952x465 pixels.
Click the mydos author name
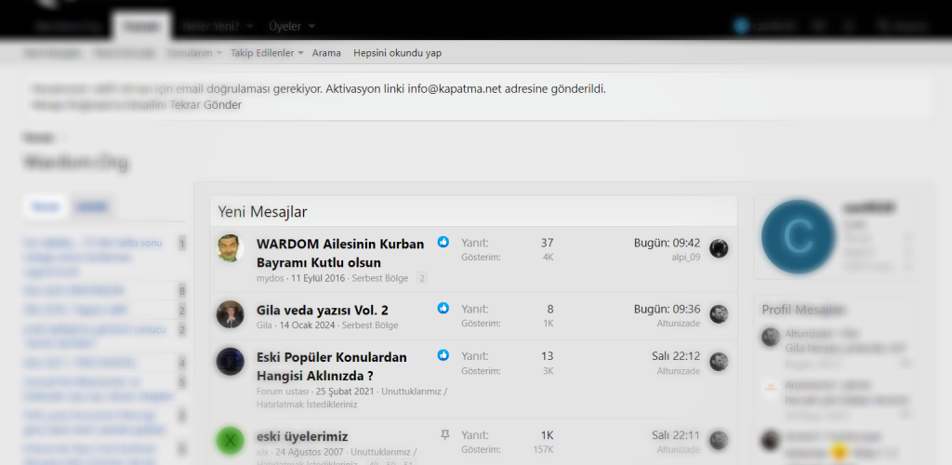271,278
